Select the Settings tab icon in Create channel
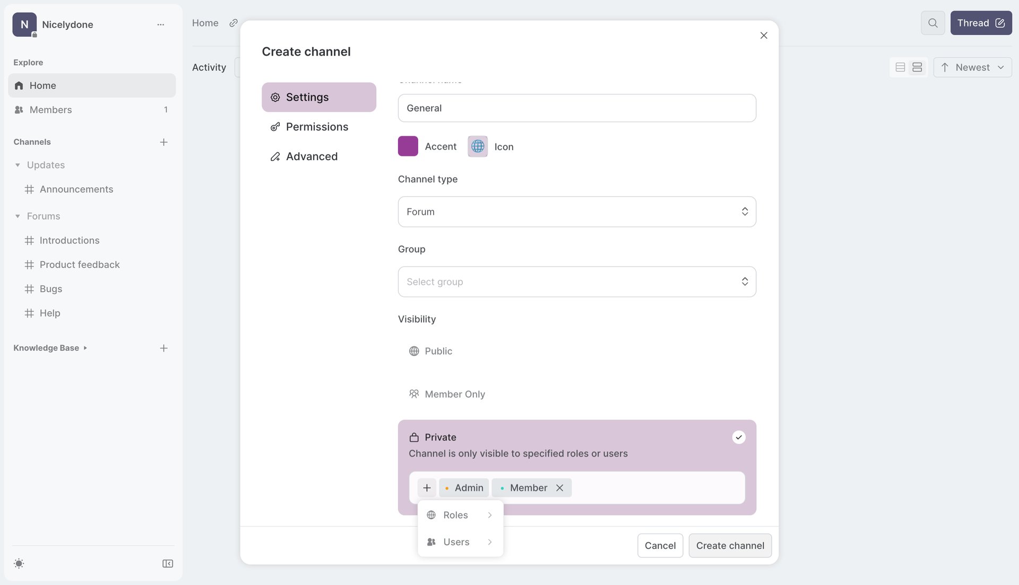This screenshot has height=585, width=1019. point(275,97)
